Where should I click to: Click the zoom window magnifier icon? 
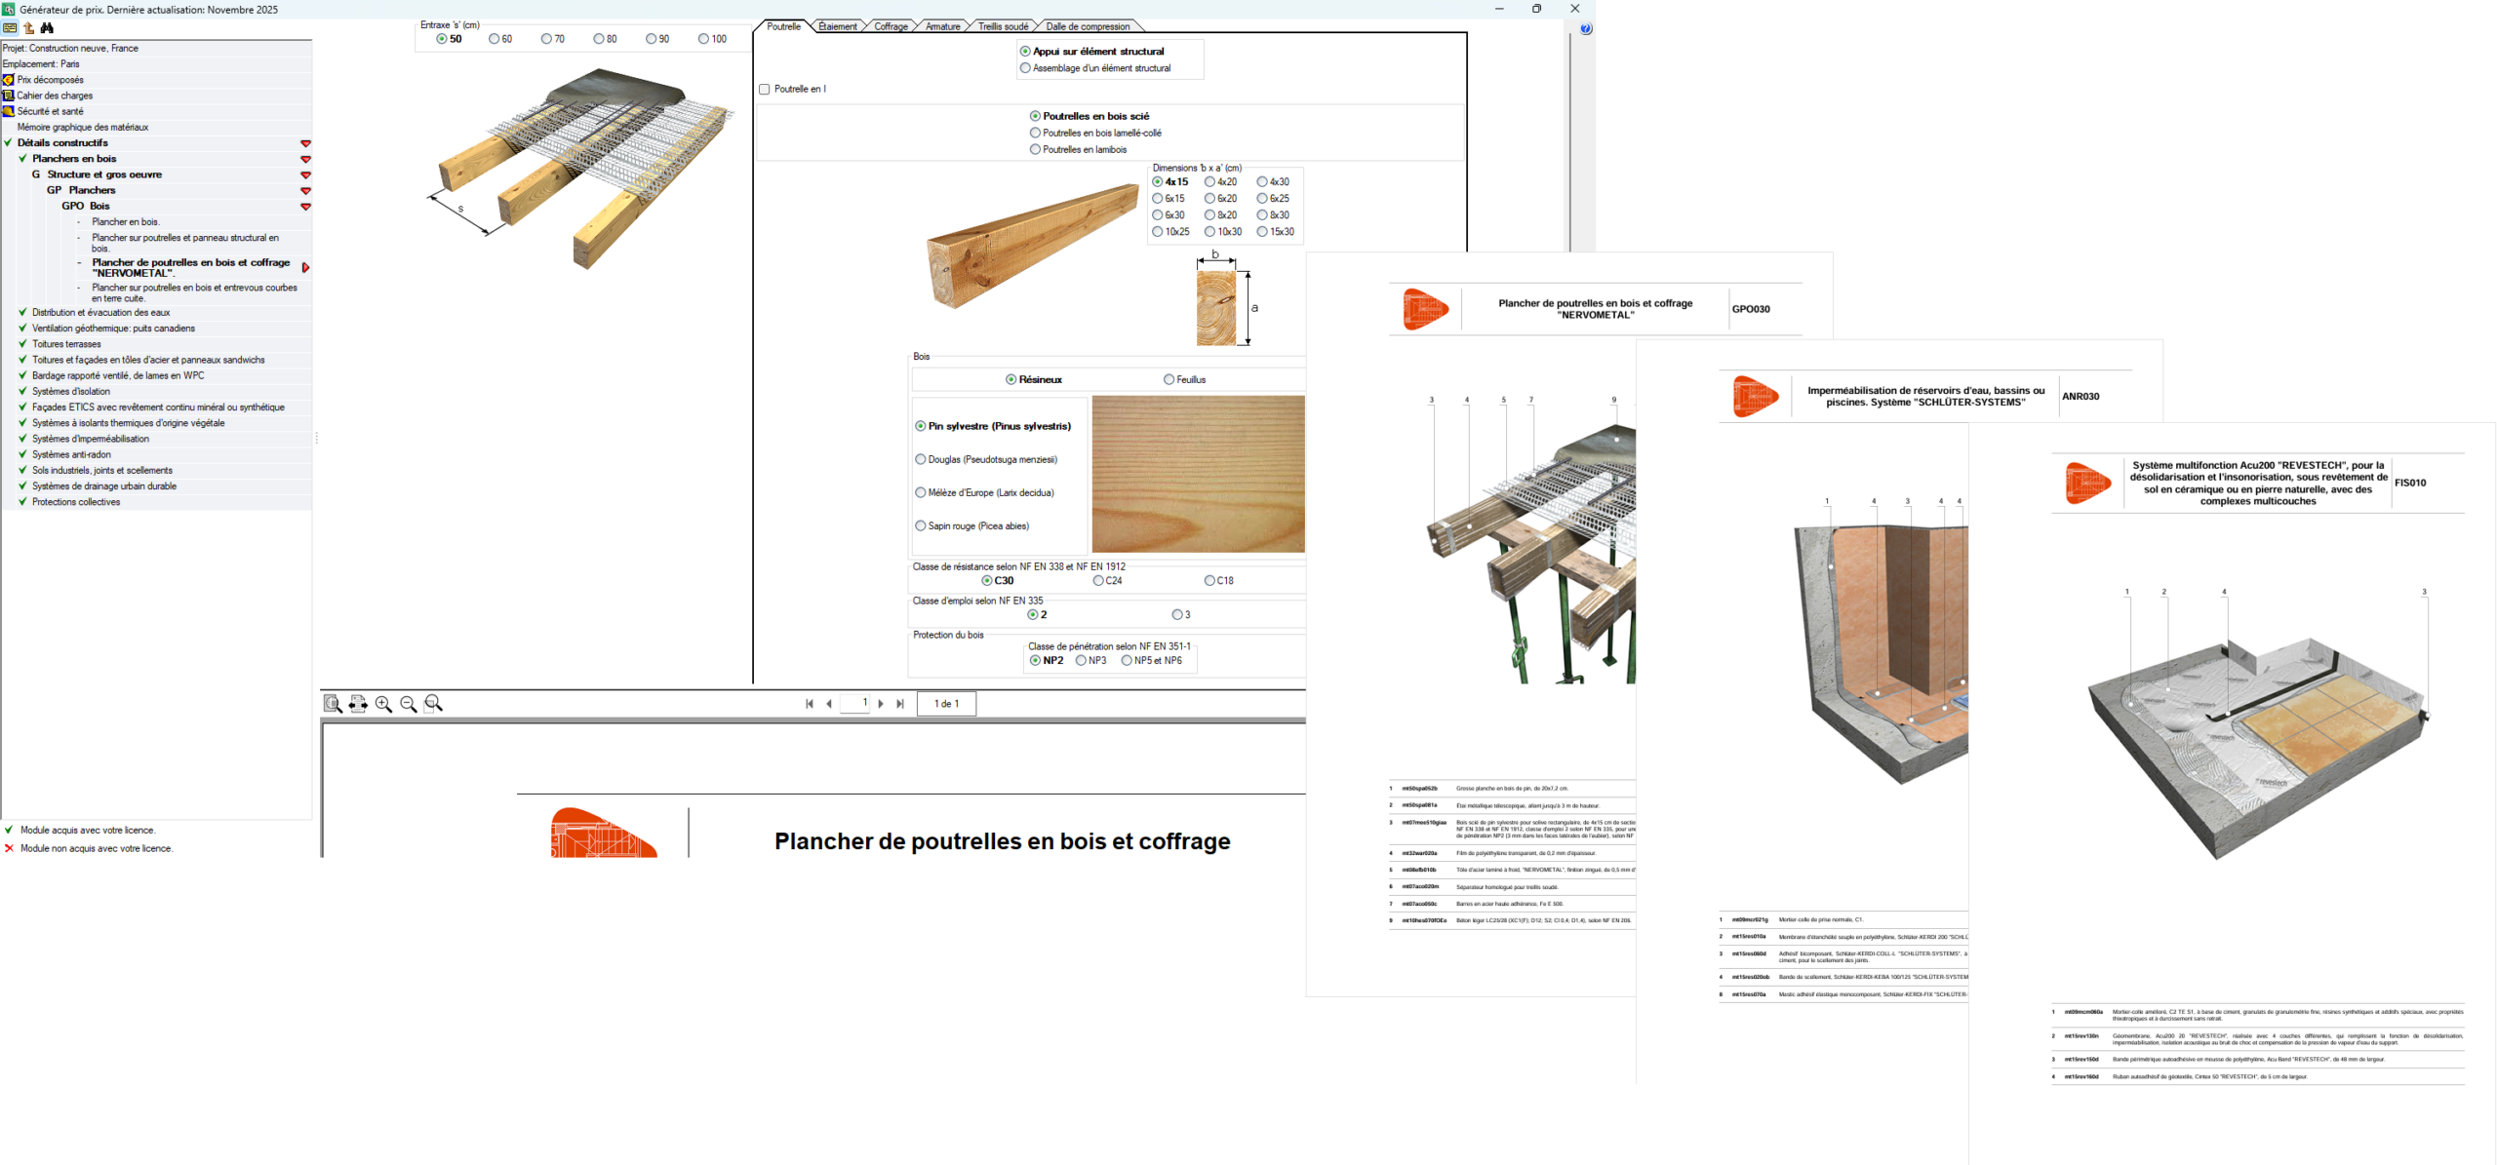pyautogui.click(x=434, y=704)
